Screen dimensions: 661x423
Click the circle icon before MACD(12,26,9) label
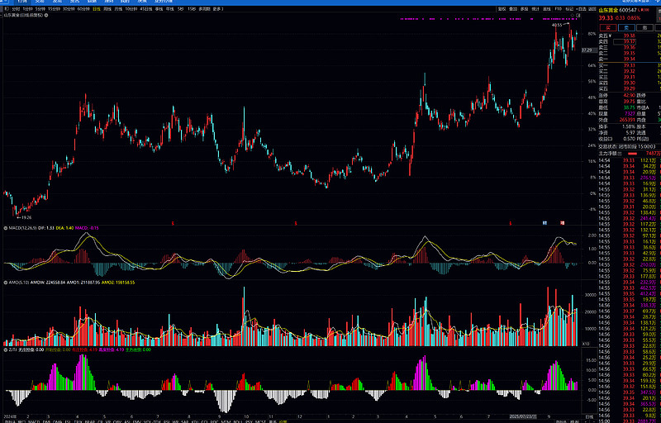click(6, 228)
